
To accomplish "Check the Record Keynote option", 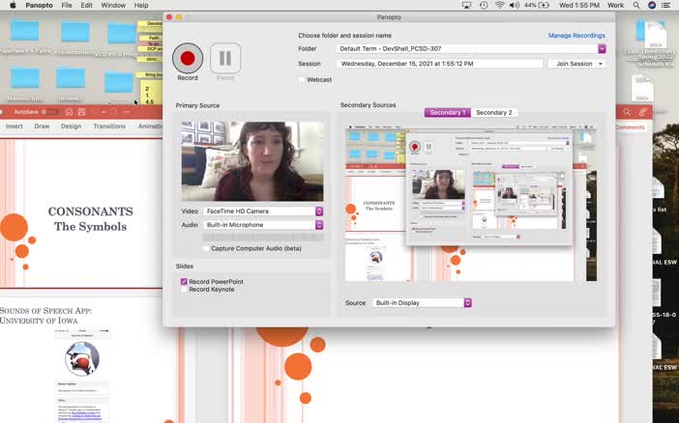I will [184, 289].
